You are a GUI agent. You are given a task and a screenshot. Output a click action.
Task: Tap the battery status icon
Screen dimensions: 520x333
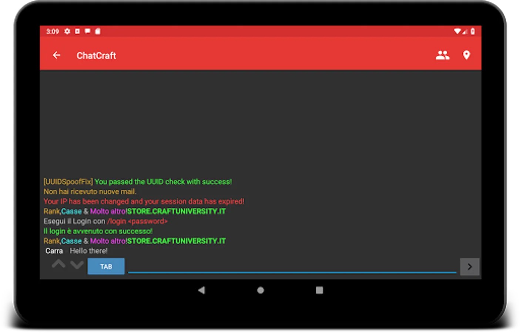coord(473,31)
